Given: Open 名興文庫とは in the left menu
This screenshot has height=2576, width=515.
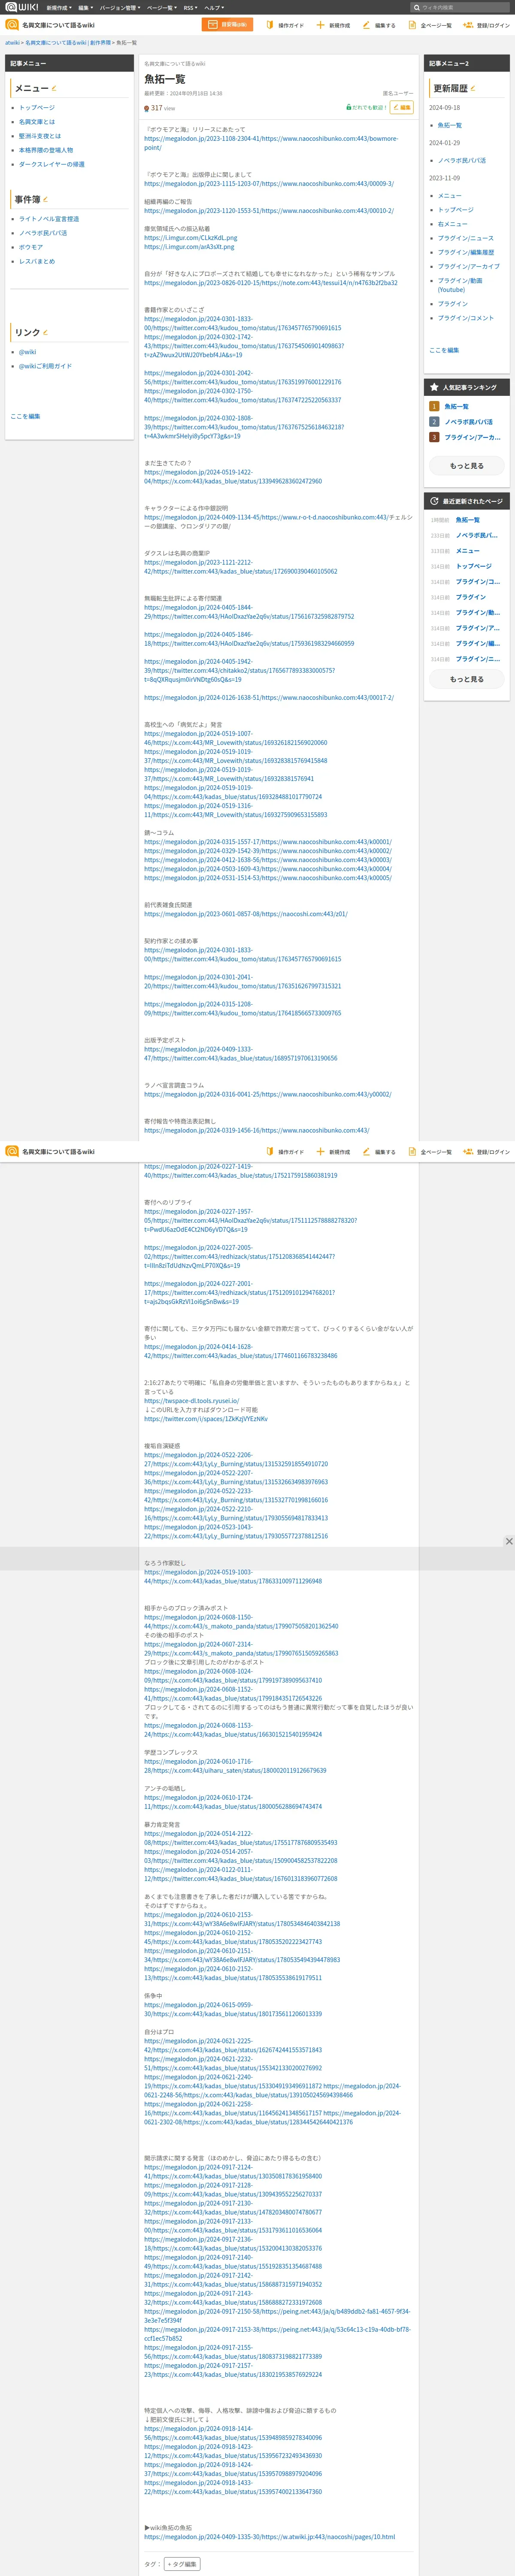Looking at the screenshot, I should pos(37,122).
